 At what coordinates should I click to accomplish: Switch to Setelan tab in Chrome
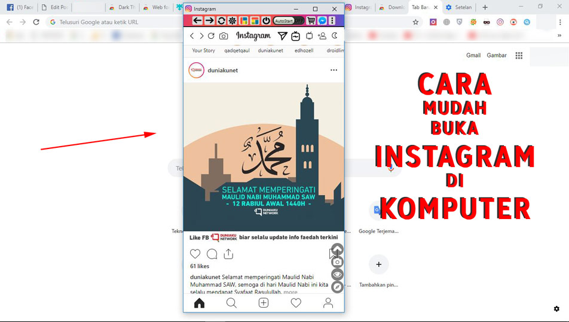[x=459, y=7]
